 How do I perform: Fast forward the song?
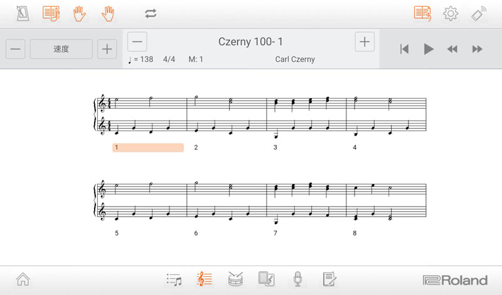coord(477,49)
